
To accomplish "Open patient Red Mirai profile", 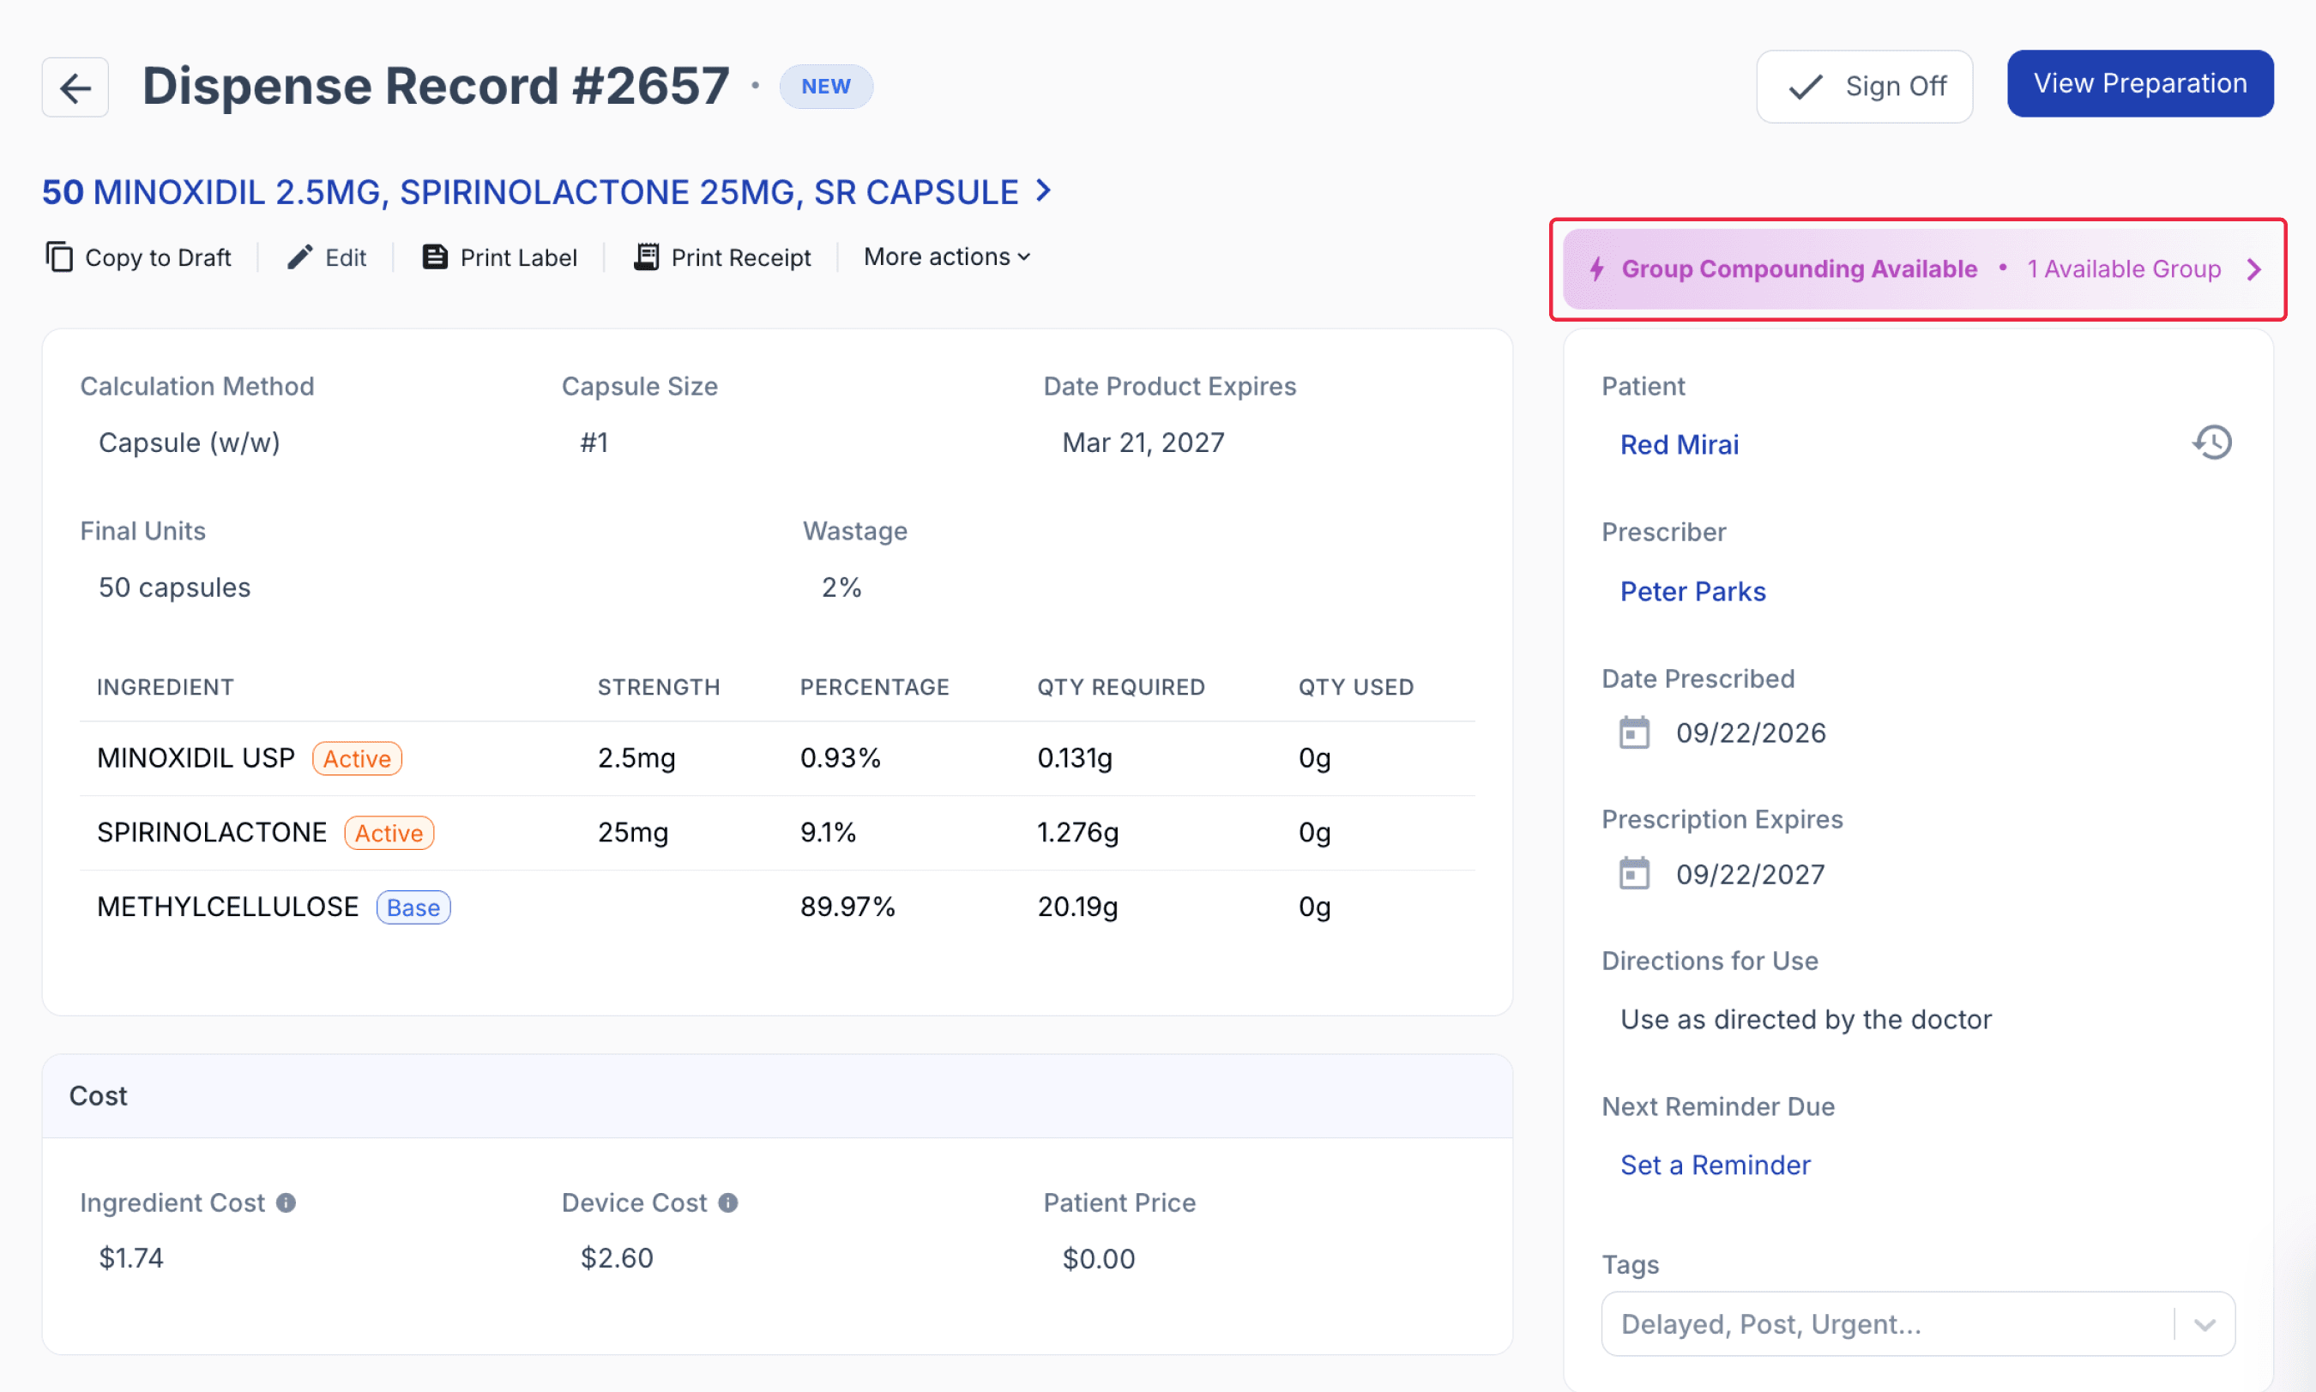I will (x=1679, y=444).
